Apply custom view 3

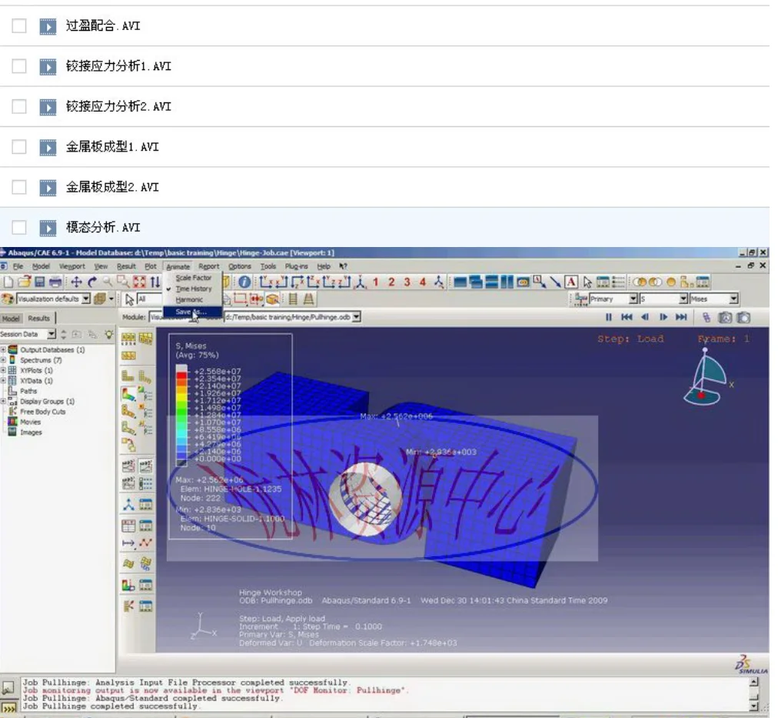pyautogui.click(x=407, y=282)
